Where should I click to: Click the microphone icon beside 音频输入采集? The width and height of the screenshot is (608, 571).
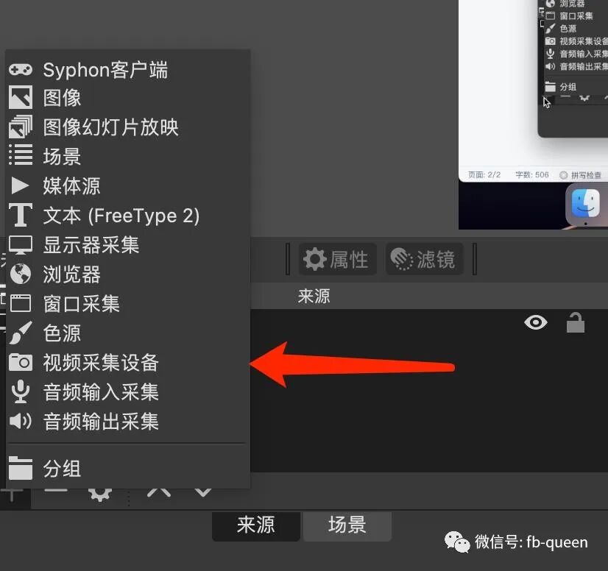[x=21, y=392]
